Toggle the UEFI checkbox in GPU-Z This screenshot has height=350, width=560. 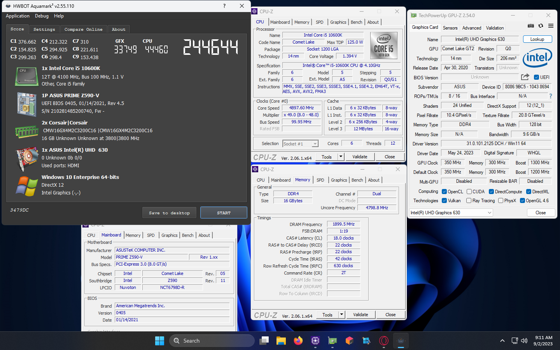536,77
